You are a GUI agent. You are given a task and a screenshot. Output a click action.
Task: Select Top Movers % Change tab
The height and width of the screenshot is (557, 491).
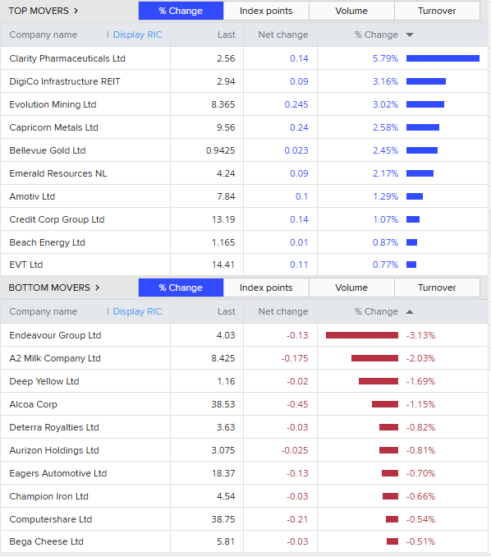(x=181, y=11)
